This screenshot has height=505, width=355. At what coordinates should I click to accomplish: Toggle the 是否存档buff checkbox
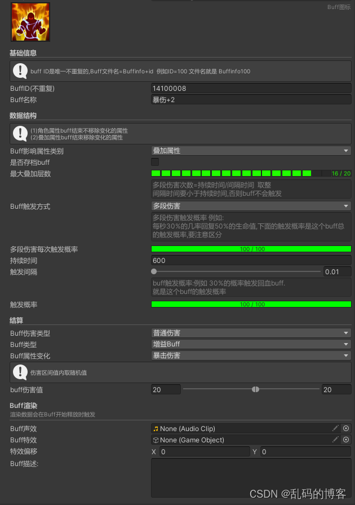pyautogui.click(x=155, y=162)
